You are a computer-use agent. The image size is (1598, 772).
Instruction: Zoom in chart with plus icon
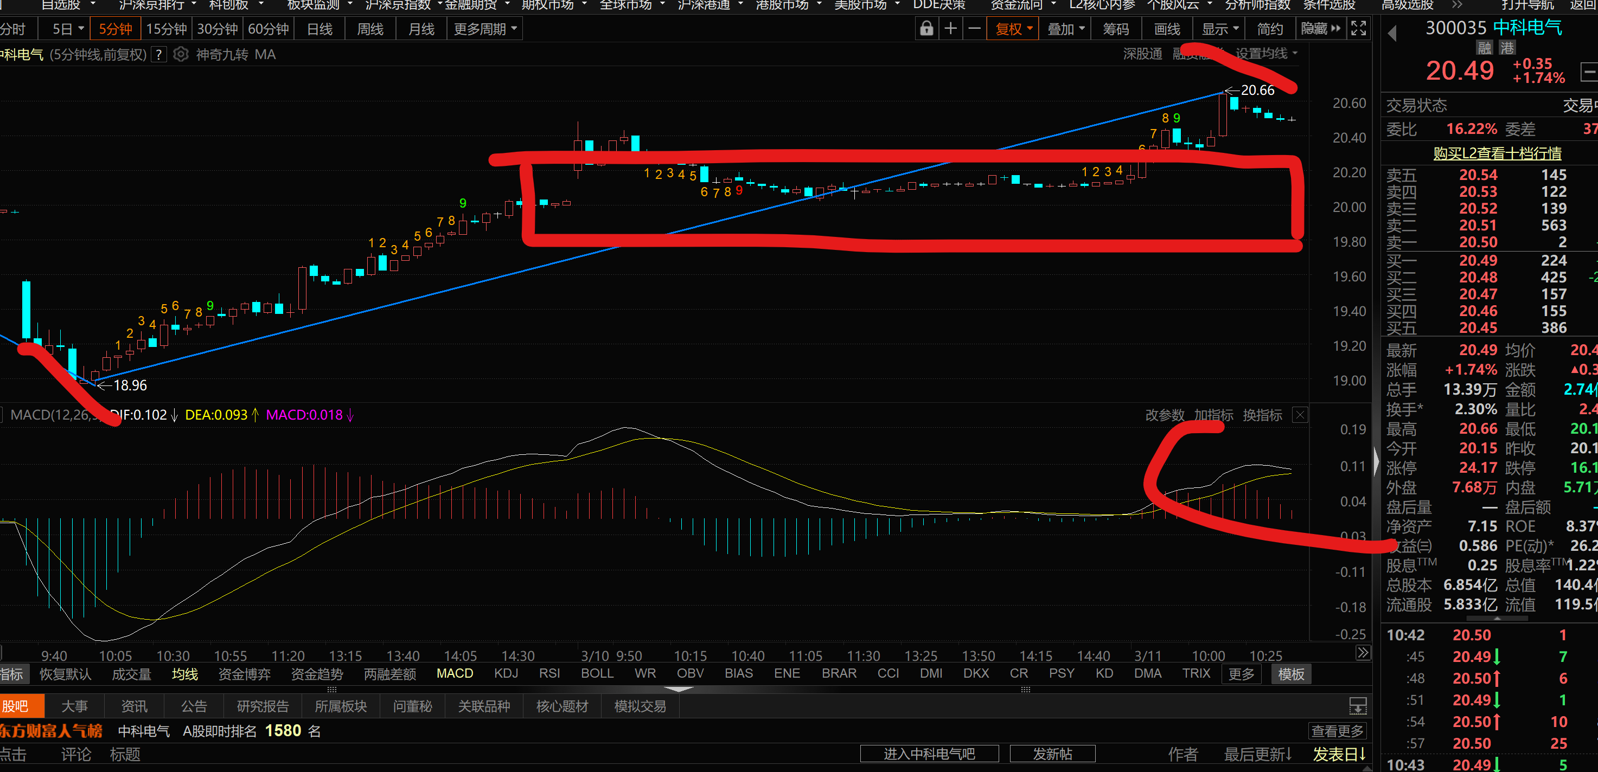click(950, 29)
